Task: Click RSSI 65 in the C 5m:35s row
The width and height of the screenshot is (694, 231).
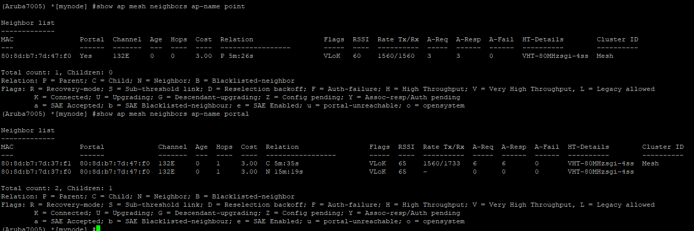Action: click(x=402, y=163)
